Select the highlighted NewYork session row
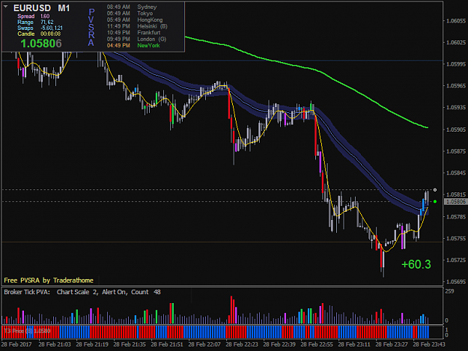The width and height of the screenshot is (468, 351). click(133, 46)
